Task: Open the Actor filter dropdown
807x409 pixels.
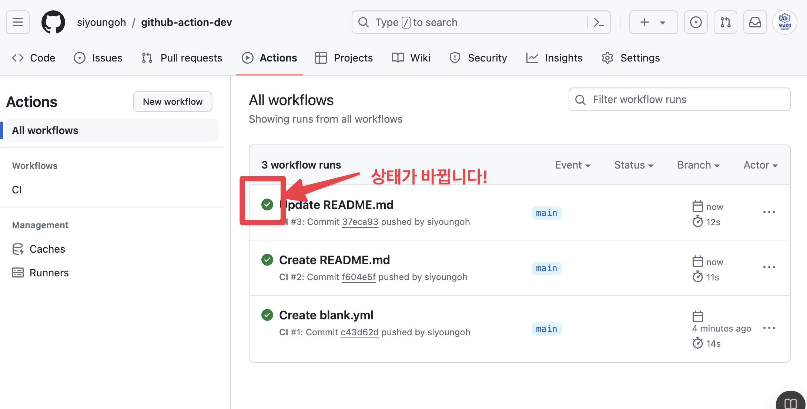Action: [760, 165]
